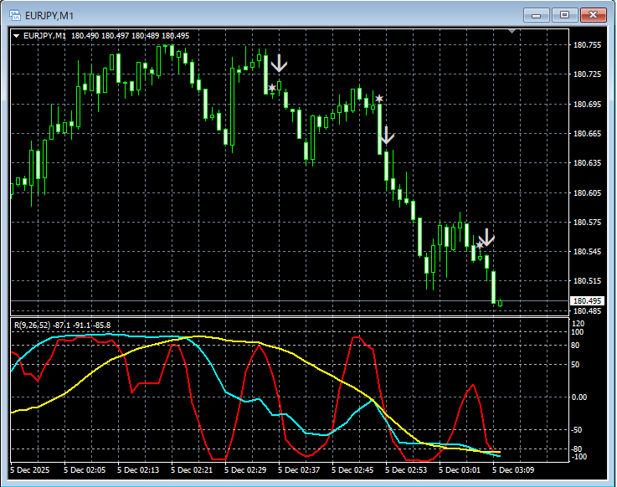617x487 pixels.
Task: Close the EURJPY,M1 chart window
Action: (x=592, y=14)
